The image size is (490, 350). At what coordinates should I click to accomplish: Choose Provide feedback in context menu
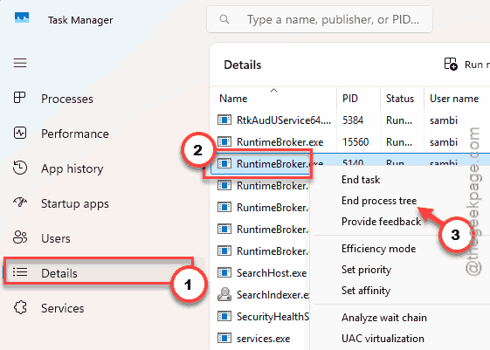[x=381, y=222]
